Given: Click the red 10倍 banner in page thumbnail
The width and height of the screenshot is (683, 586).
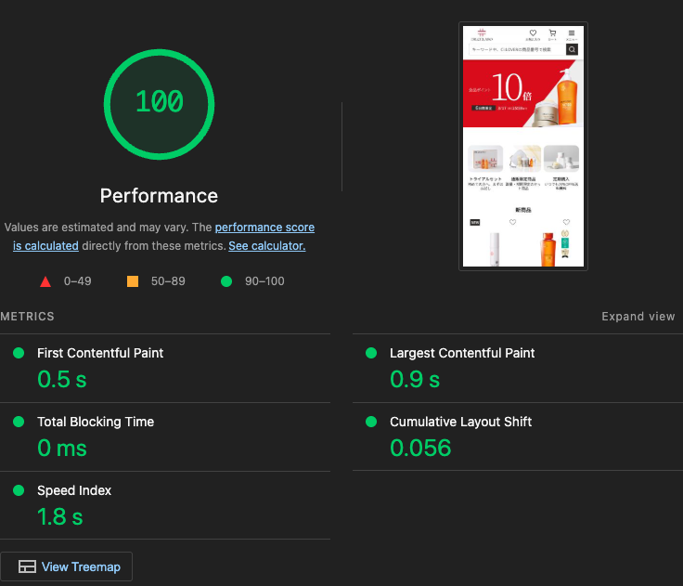Looking at the screenshot, I should [x=522, y=94].
